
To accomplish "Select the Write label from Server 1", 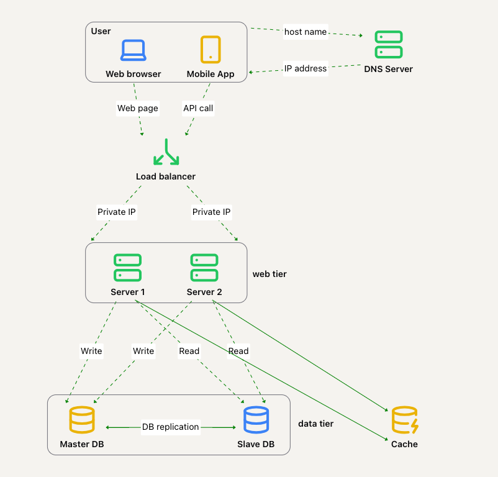I will [91, 351].
